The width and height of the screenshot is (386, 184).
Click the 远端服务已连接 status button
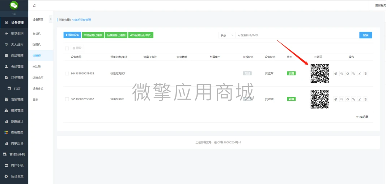[116, 35]
